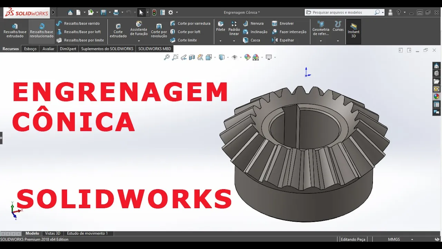Select Padrão linear tool
Viewport: 442px width, 249px height.
click(234, 28)
